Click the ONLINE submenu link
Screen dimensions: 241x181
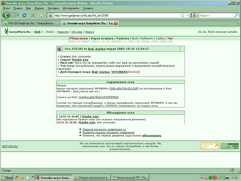click(x=72, y=41)
